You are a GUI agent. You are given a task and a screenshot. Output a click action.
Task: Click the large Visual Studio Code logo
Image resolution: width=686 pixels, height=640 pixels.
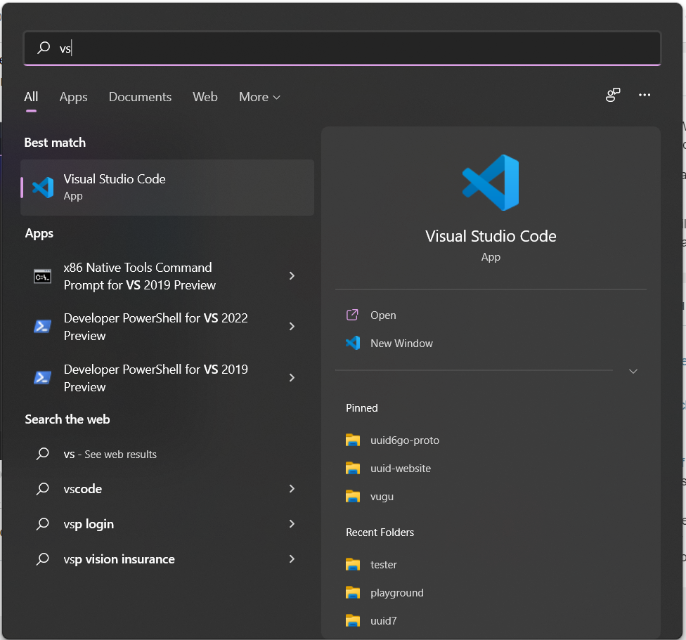(x=491, y=183)
